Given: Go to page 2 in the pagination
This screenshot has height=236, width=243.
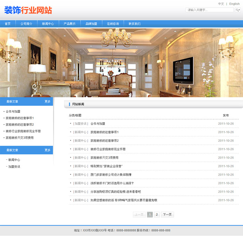Looking at the screenshot, I should (157, 214).
